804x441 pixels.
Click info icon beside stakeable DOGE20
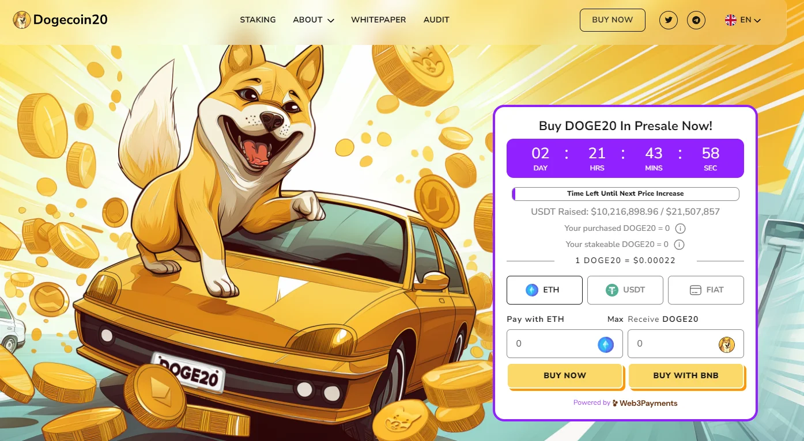(679, 245)
